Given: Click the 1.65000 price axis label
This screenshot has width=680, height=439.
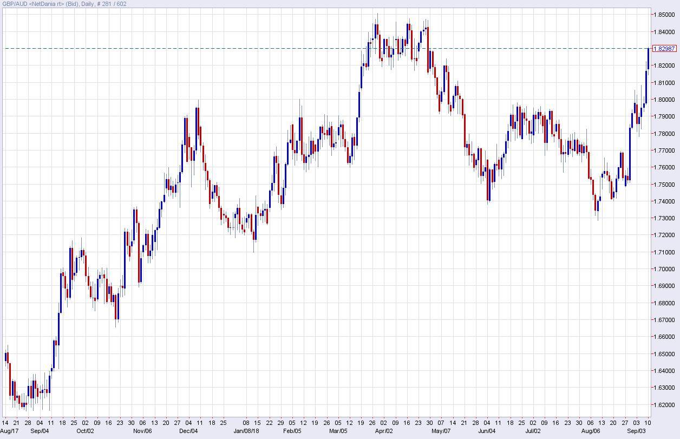Looking at the screenshot, I should point(664,354).
